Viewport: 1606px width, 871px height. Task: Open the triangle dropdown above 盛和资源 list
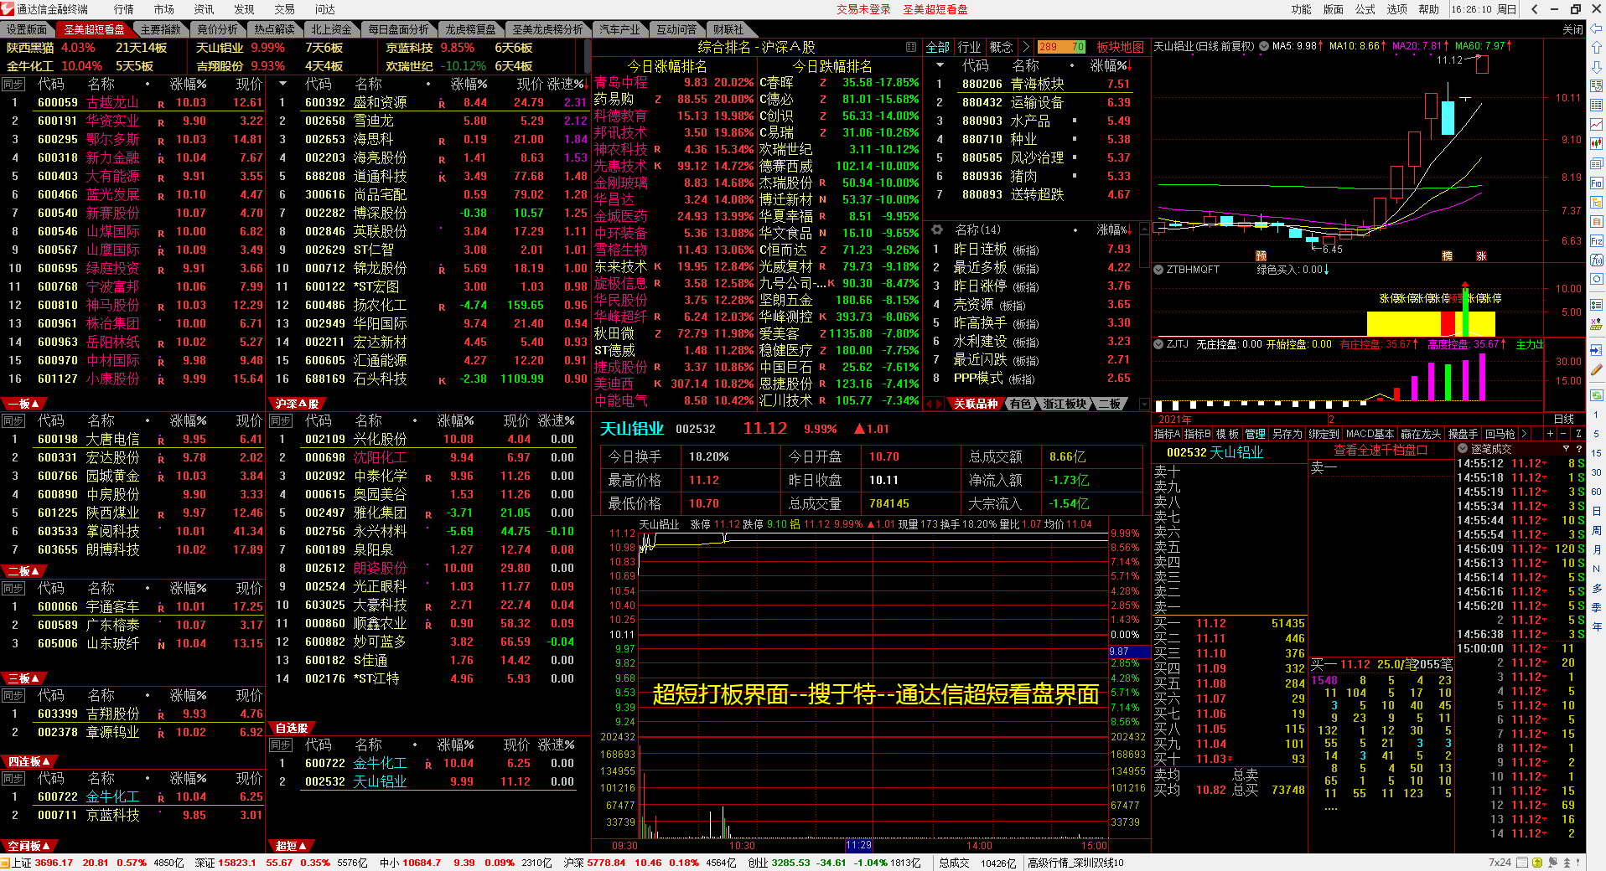point(282,84)
